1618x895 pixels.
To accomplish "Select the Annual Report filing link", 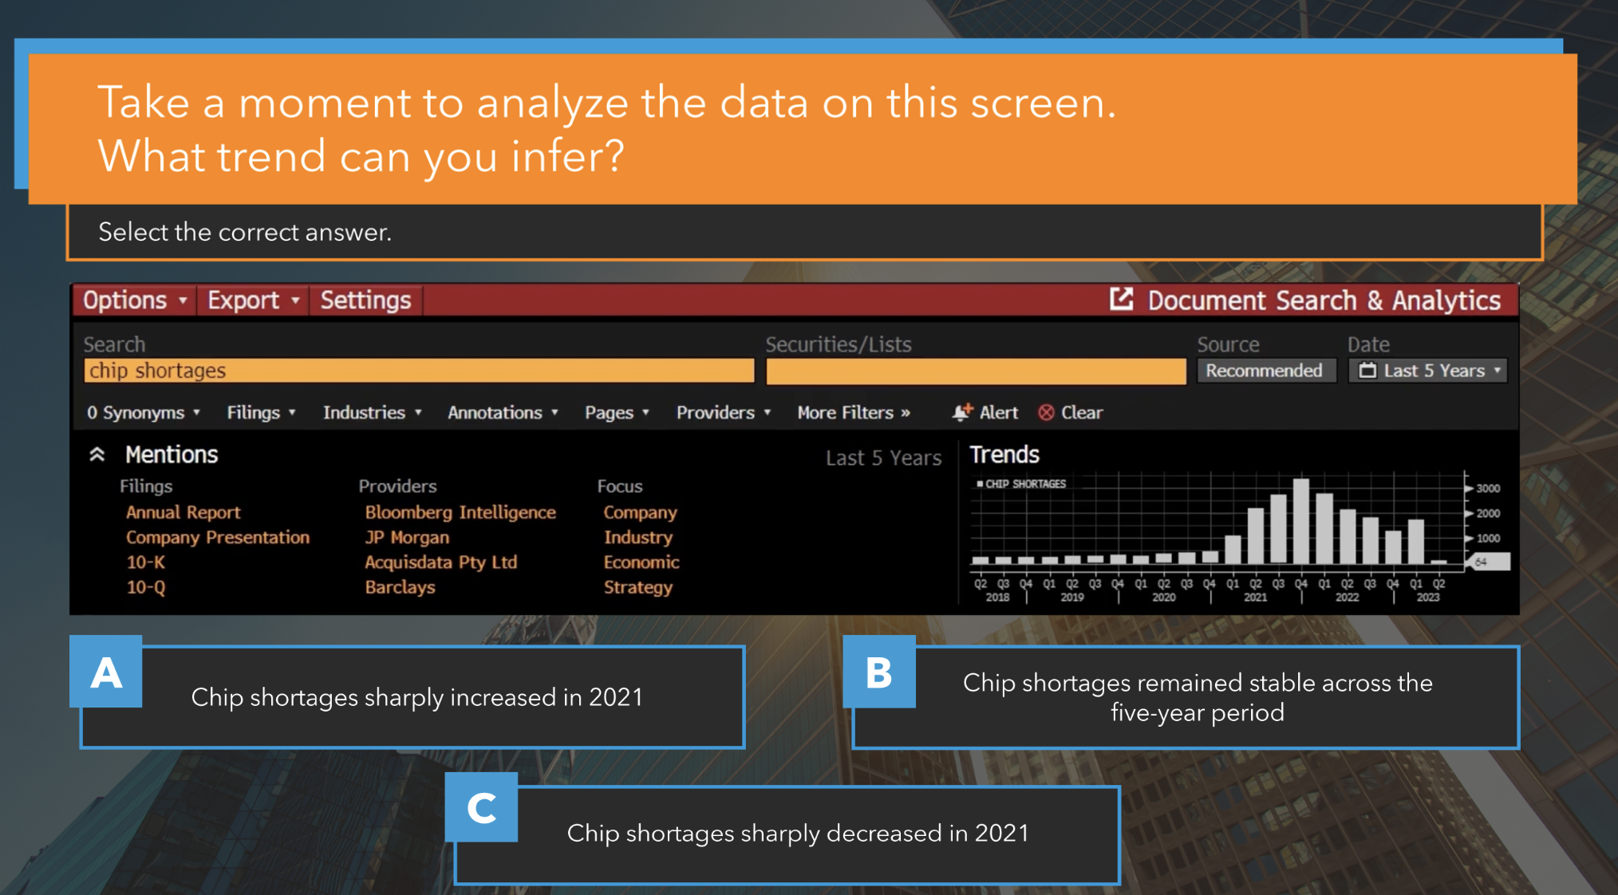I will pos(183,512).
